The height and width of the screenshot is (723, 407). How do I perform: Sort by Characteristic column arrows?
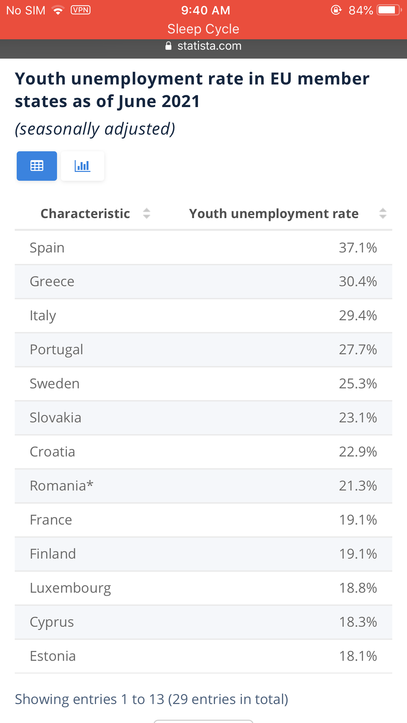[x=146, y=213]
